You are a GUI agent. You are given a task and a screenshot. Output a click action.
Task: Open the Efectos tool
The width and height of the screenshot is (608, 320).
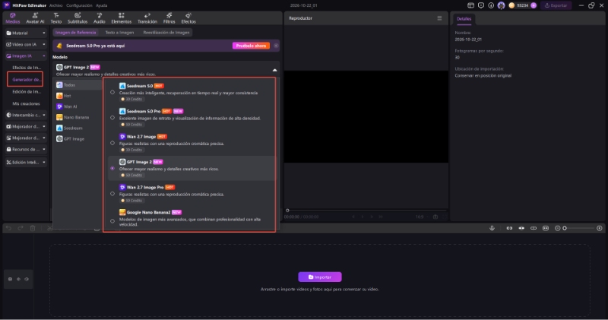click(x=188, y=17)
